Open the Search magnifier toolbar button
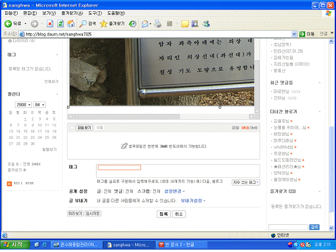The image size is (336, 252). [x=88, y=24]
